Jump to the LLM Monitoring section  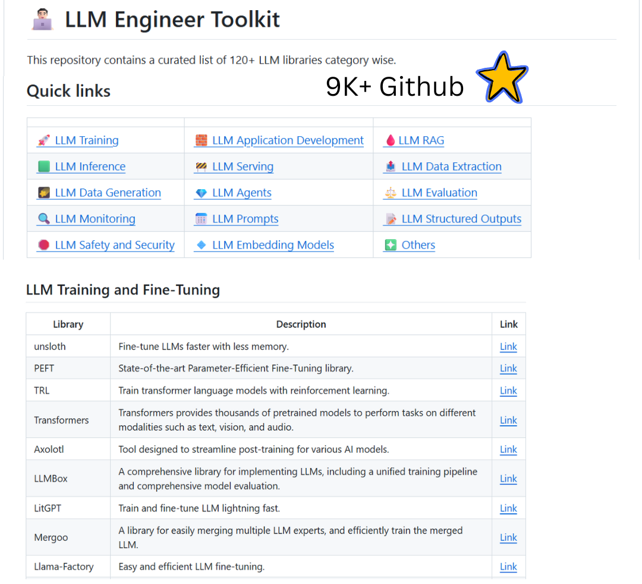click(x=95, y=219)
